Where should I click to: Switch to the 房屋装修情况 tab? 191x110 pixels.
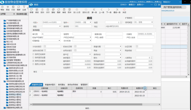pyautogui.click(x=50, y=85)
